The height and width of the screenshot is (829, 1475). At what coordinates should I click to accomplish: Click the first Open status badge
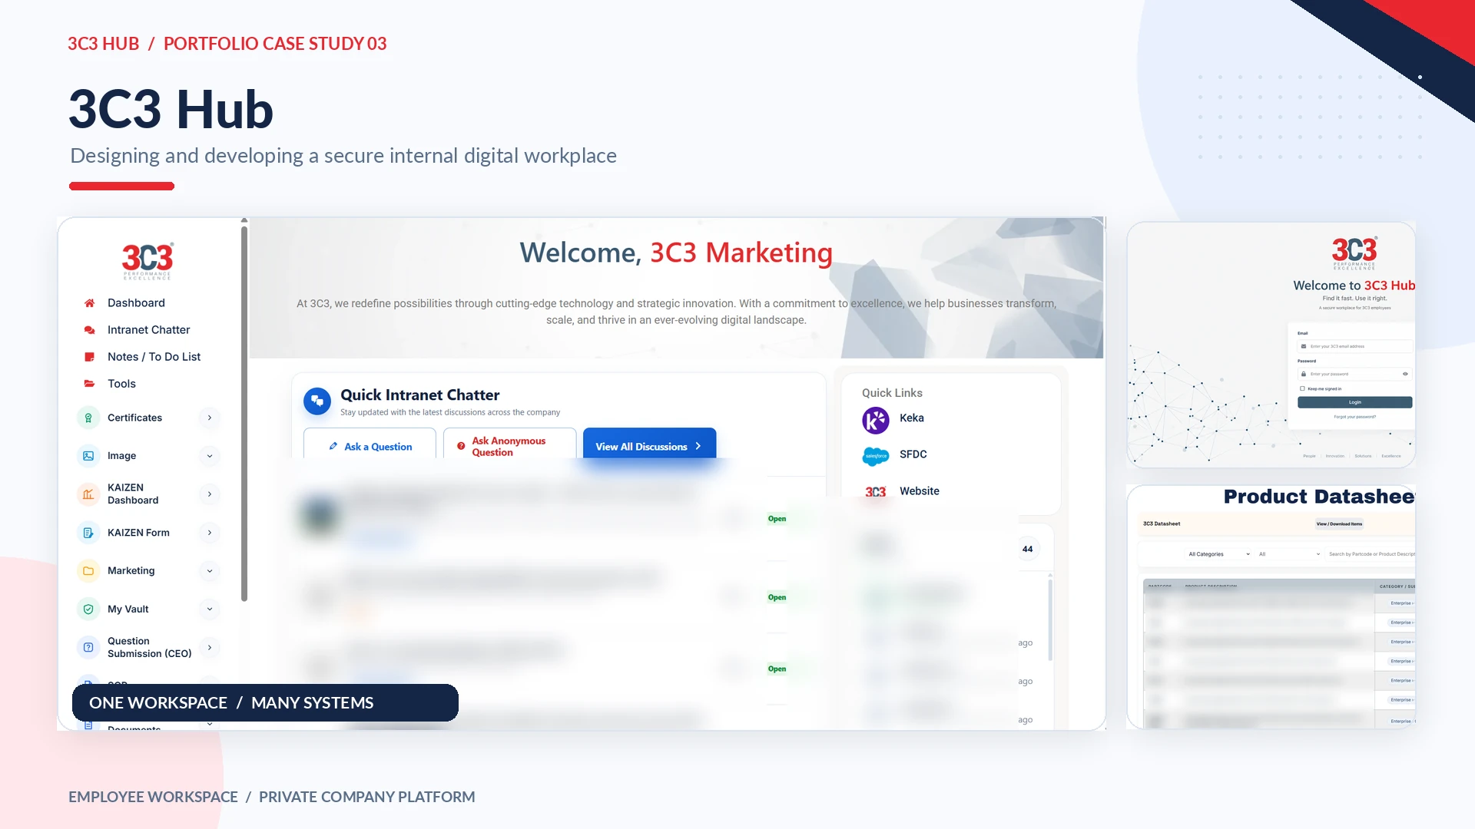[x=777, y=519]
